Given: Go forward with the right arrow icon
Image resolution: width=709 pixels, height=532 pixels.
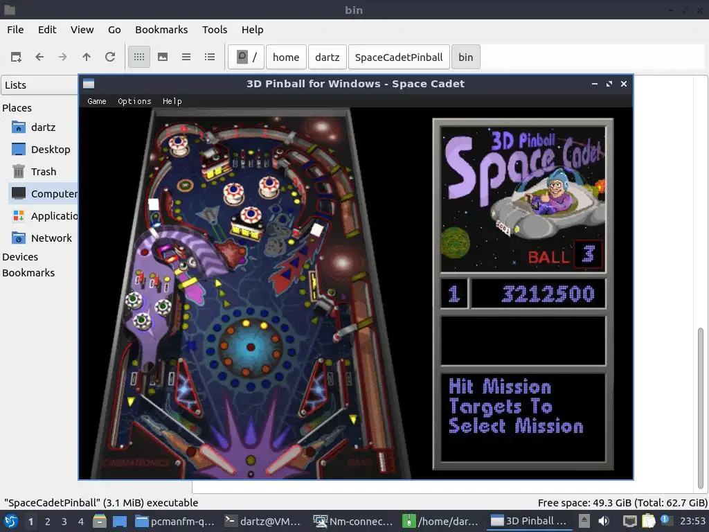Looking at the screenshot, I should [x=63, y=57].
